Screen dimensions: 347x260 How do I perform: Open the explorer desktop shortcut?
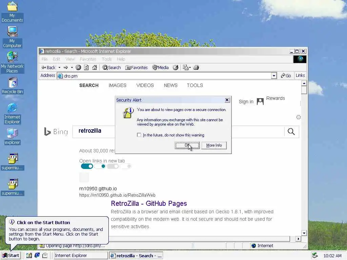click(12, 136)
